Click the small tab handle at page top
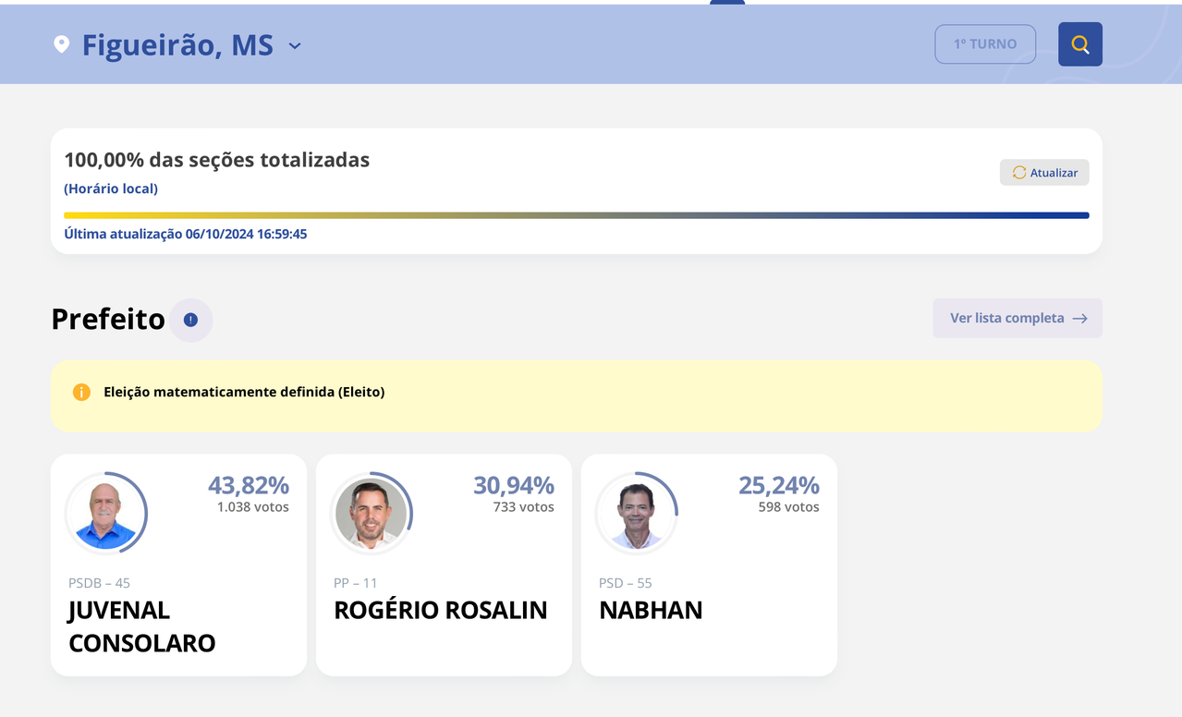Image resolution: width=1182 pixels, height=717 pixels. click(727, 3)
